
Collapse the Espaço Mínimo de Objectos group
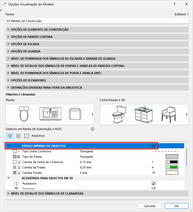[9, 146]
